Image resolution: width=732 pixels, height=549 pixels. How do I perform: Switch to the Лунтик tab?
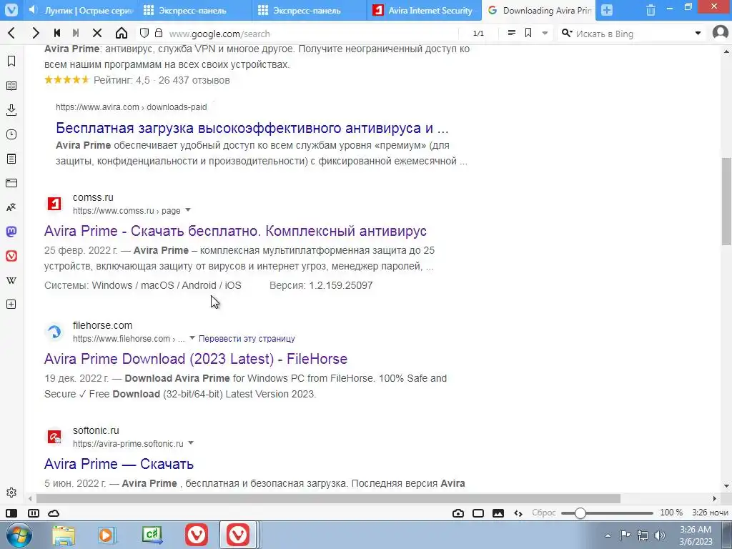88,10
